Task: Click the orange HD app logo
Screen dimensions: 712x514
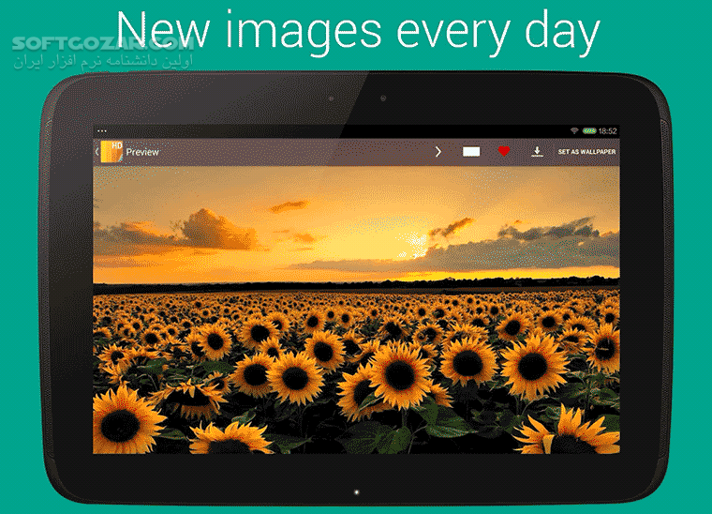Action: 111,152
